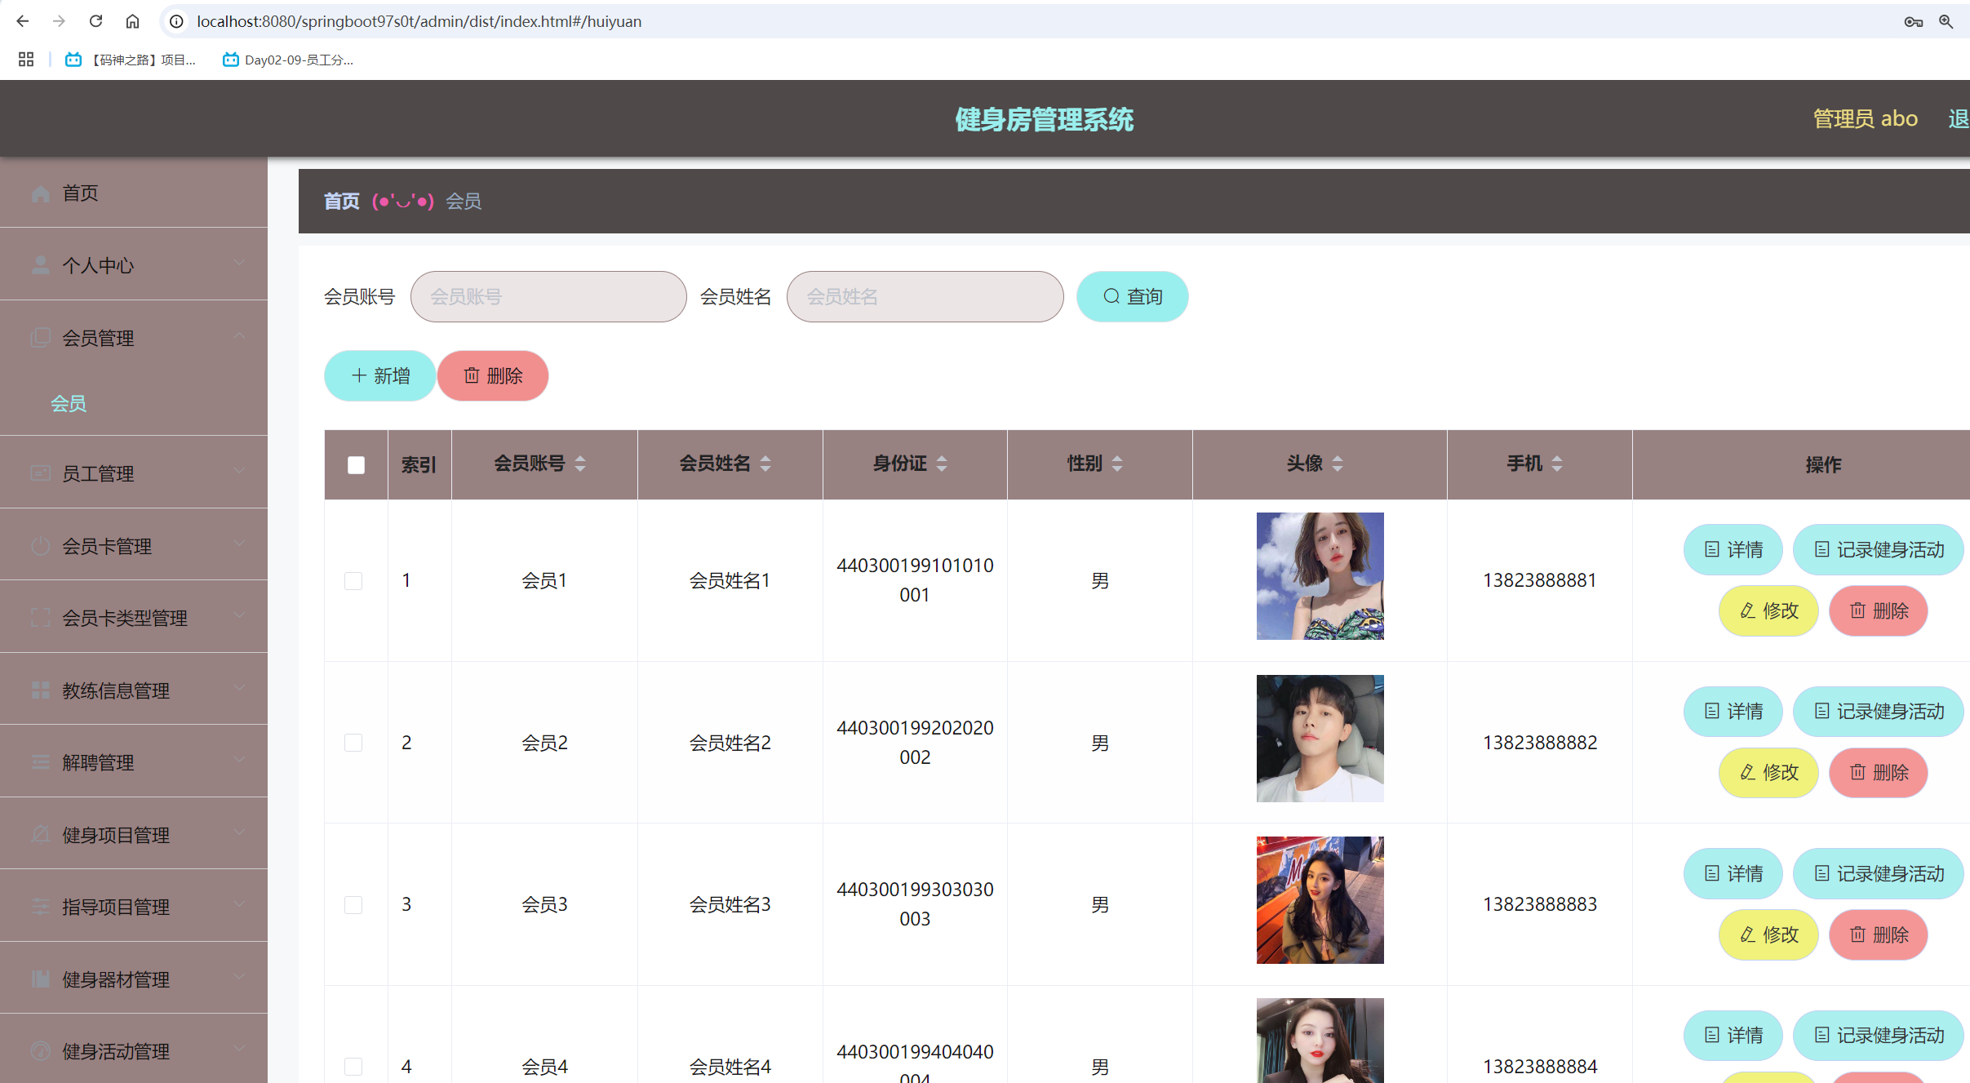Click the 新增 add button
Screen dimensions: 1970x1083
(379, 375)
